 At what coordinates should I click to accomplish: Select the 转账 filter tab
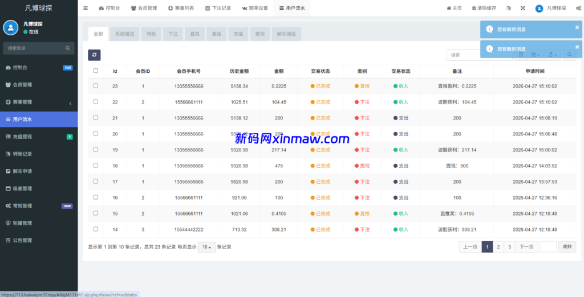[151, 34]
